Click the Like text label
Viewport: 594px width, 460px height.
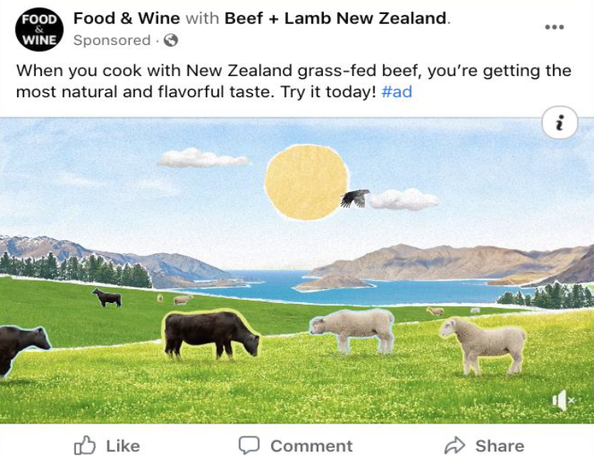pos(123,446)
